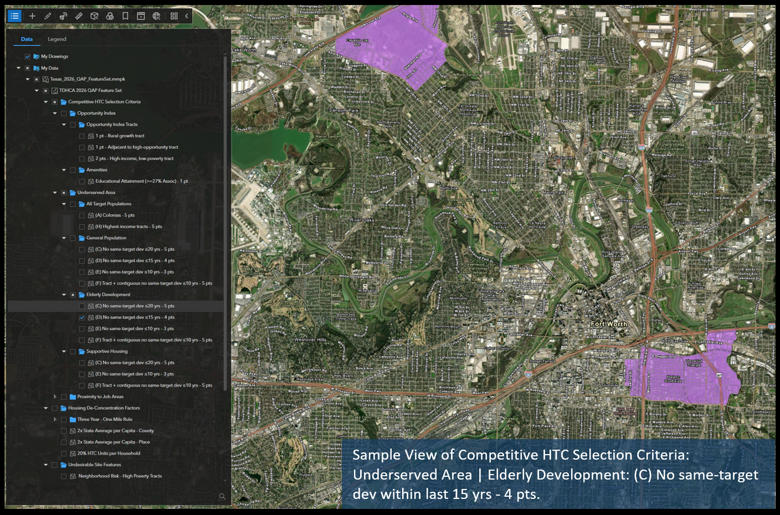Click the 3D analysis box icon
Screen dimensions: 780x515
94,16
